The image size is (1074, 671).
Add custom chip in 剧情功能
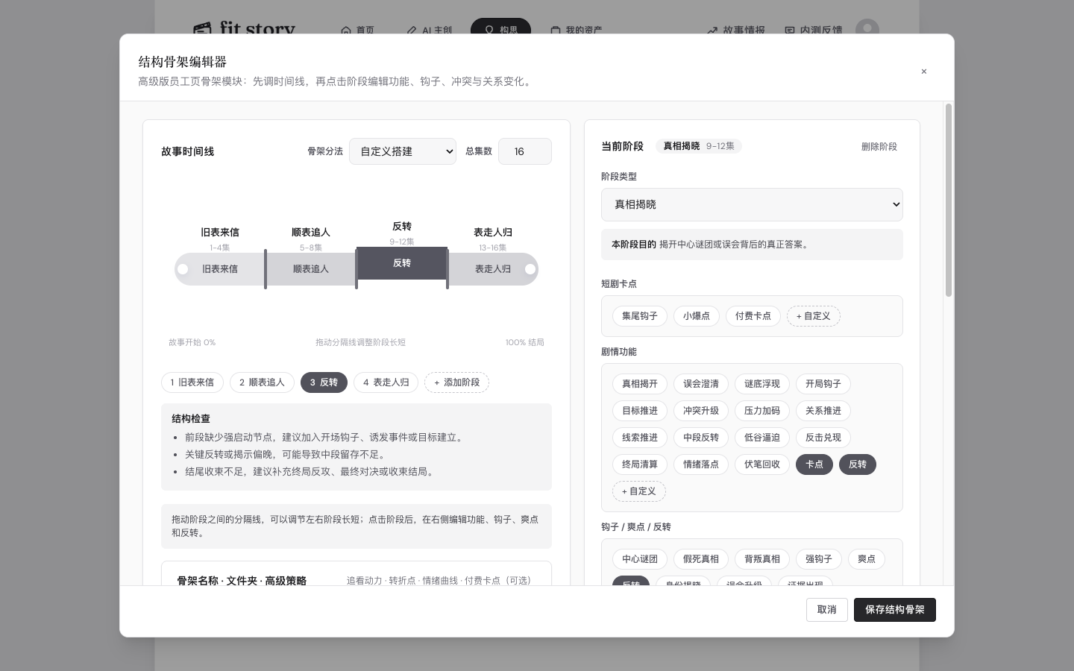coord(639,491)
